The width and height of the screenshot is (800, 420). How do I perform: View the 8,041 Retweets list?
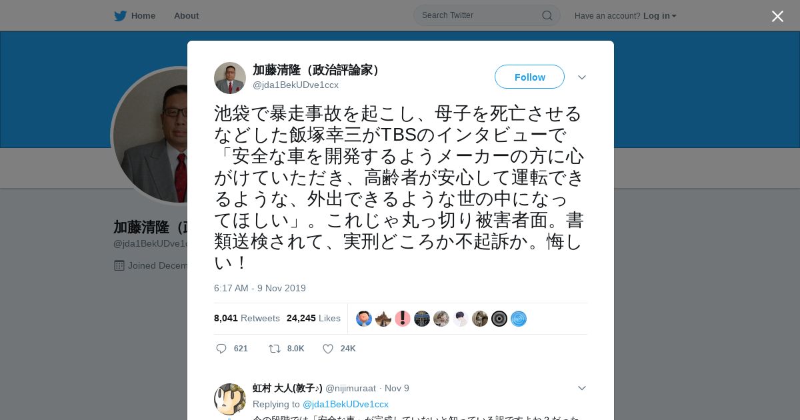[x=247, y=319]
